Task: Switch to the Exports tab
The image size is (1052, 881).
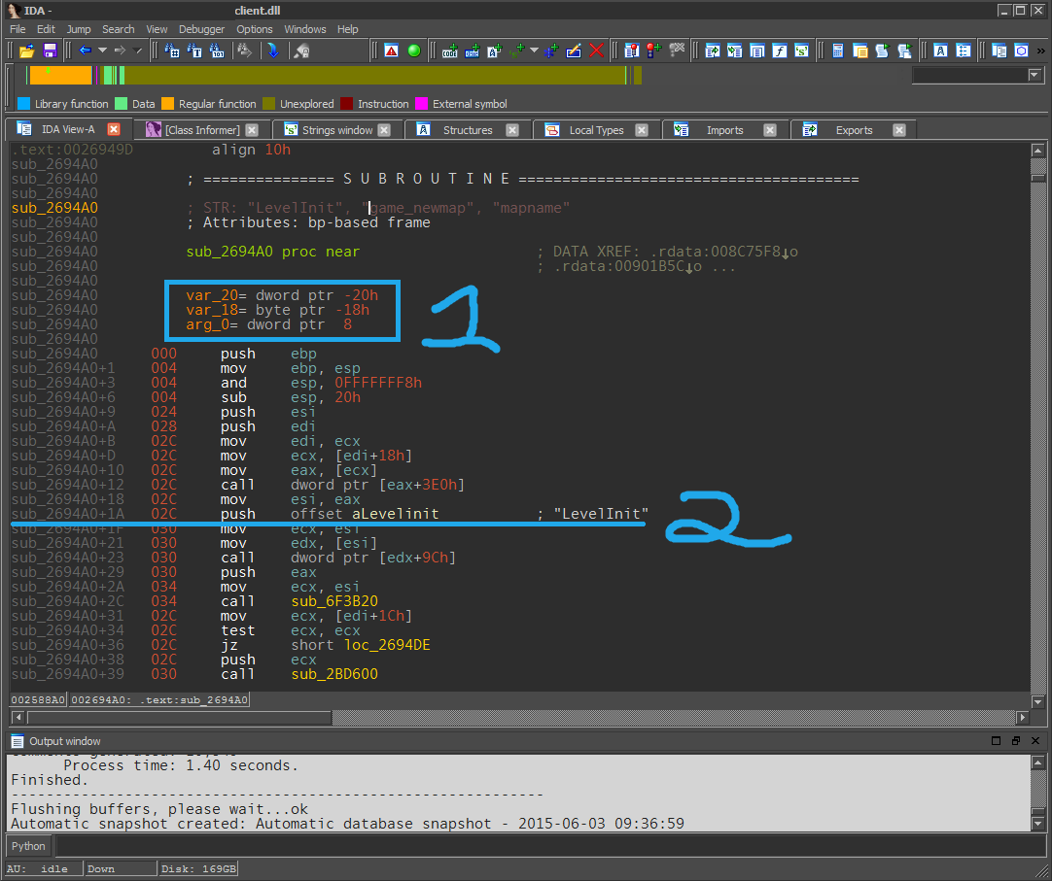Action: [x=854, y=130]
